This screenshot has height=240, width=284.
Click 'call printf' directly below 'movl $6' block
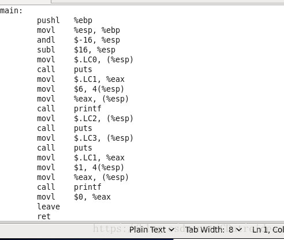click(69, 108)
